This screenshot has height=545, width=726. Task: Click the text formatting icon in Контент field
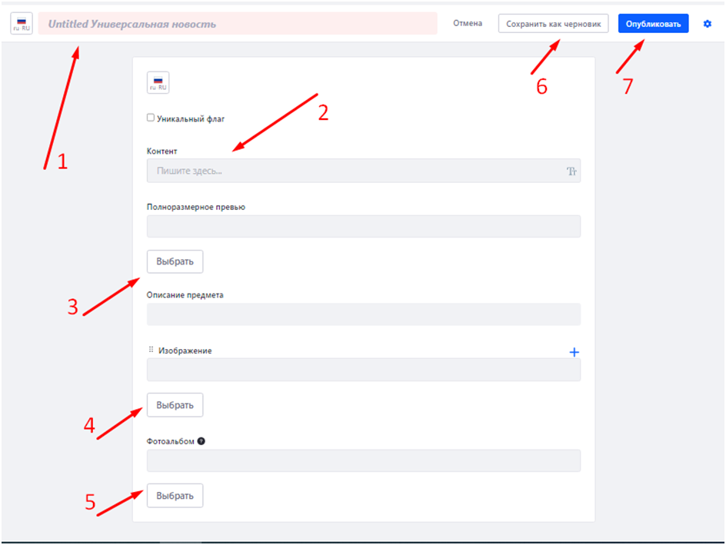pyautogui.click(x=571, y=171)
